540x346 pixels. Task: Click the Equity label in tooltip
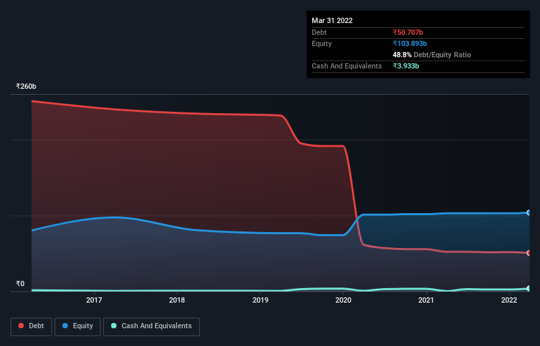point(322,43)
